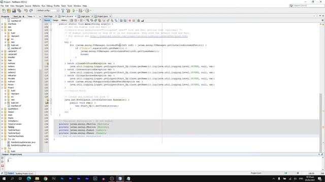Open Microsoft Edge from taskbar
325x182 pixels.
click(x=29, y=178)
